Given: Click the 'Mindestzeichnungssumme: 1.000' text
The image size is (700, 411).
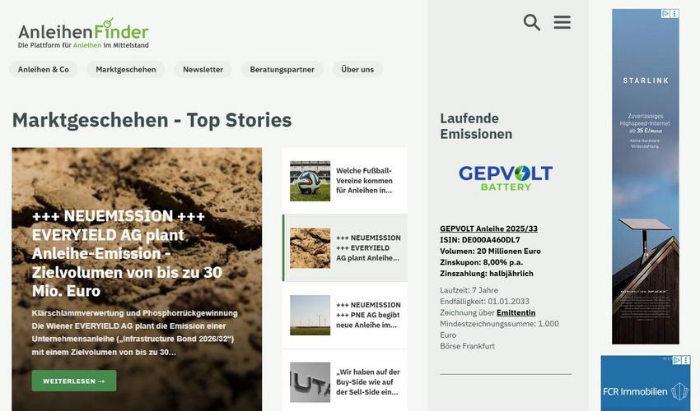Looking at the screenshot, I should tap(499, 324).
